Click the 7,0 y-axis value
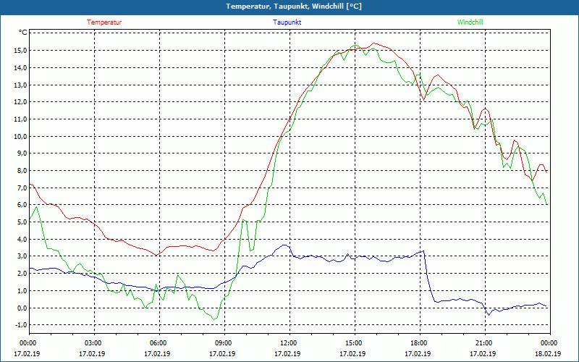Screen dimensions: 579x362 point(22,188)
